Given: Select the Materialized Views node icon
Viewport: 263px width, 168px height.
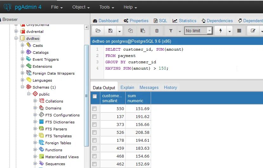Looking at the screenshot, I should [x=42, y=157].
